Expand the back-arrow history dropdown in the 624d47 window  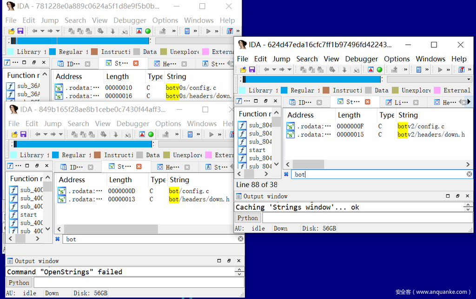point(273,70)
